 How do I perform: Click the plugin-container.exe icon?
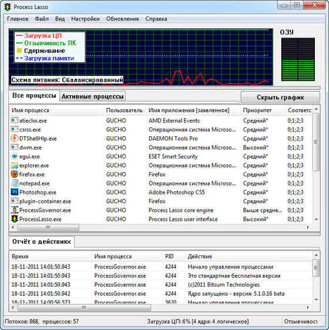click(x=15, y=201)
